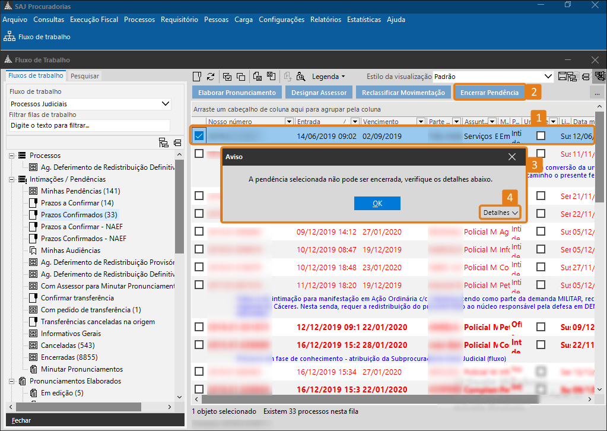Uncheck the selected row dated 14/06/2019 09:02
This screenshot has height=431, width=607.
[199, 136]
